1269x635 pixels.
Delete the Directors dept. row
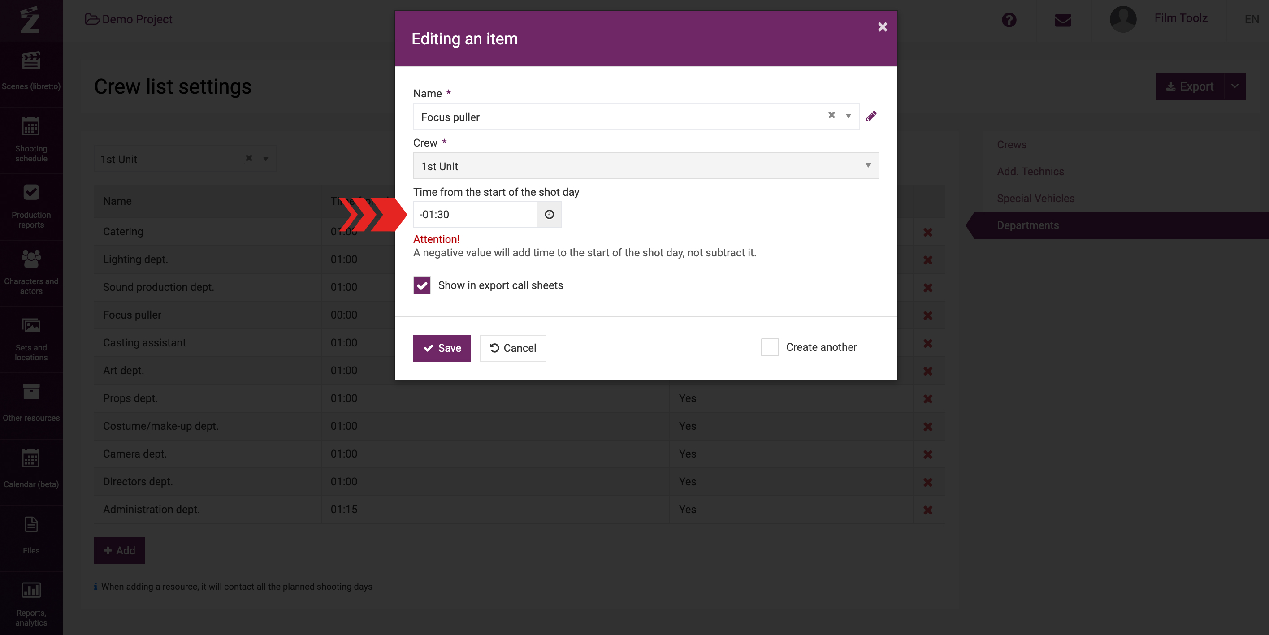927,482
